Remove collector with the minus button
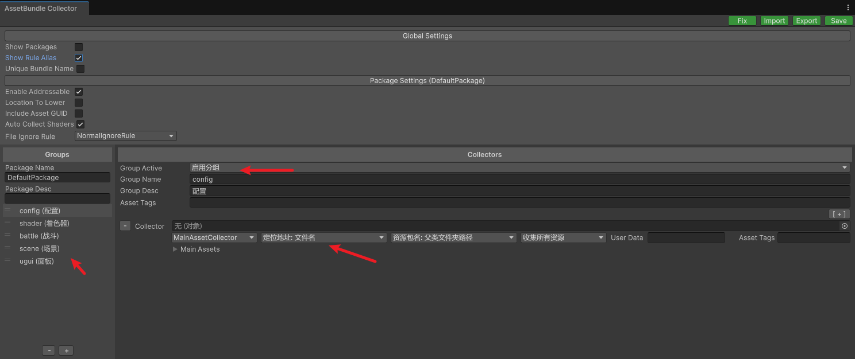 [125, 226]
